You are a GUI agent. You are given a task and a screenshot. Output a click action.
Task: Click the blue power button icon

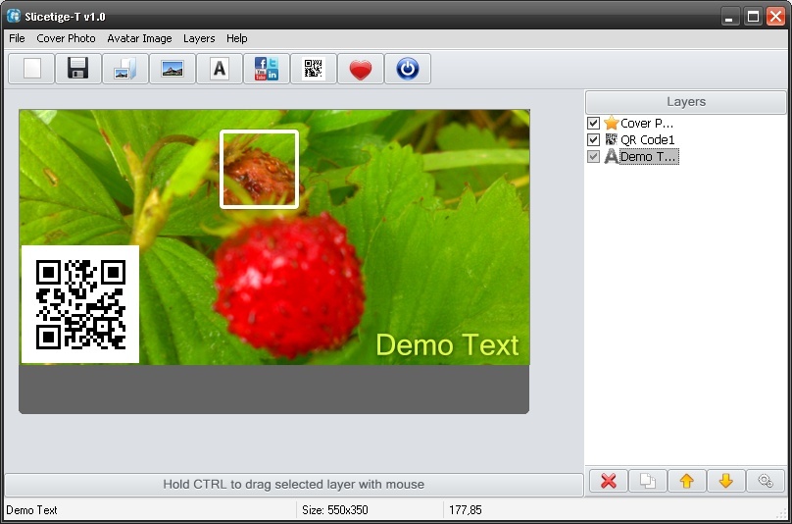[408, 69]
